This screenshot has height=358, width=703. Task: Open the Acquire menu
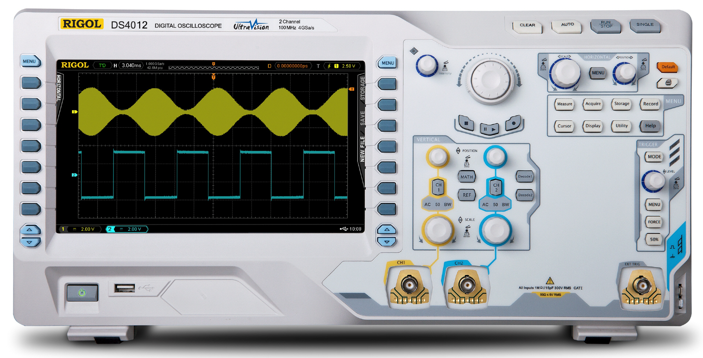(x=593, y=104)
